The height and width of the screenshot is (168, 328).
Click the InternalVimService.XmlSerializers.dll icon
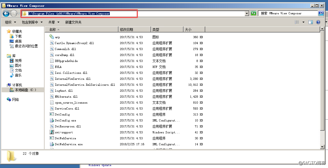(52, 85)
